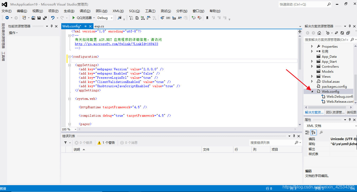
Task: Collapse the configuration element outline
Action: coord(70,57)
